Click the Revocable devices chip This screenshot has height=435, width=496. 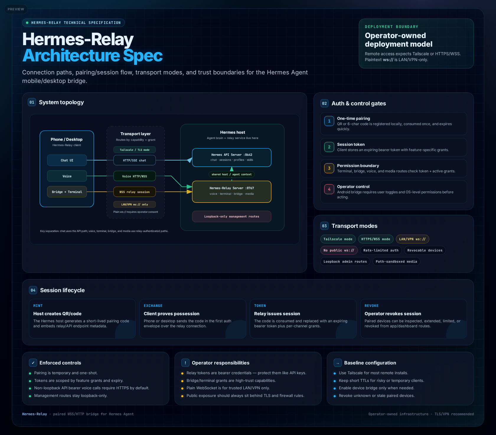425,250
